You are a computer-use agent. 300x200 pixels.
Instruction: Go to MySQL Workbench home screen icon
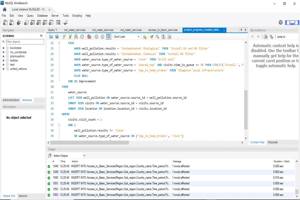[5, 9]
